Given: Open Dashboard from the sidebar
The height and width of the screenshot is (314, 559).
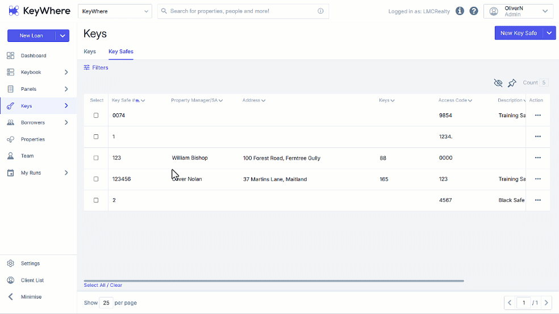Looking at the screenshot, I should [34, 56].
